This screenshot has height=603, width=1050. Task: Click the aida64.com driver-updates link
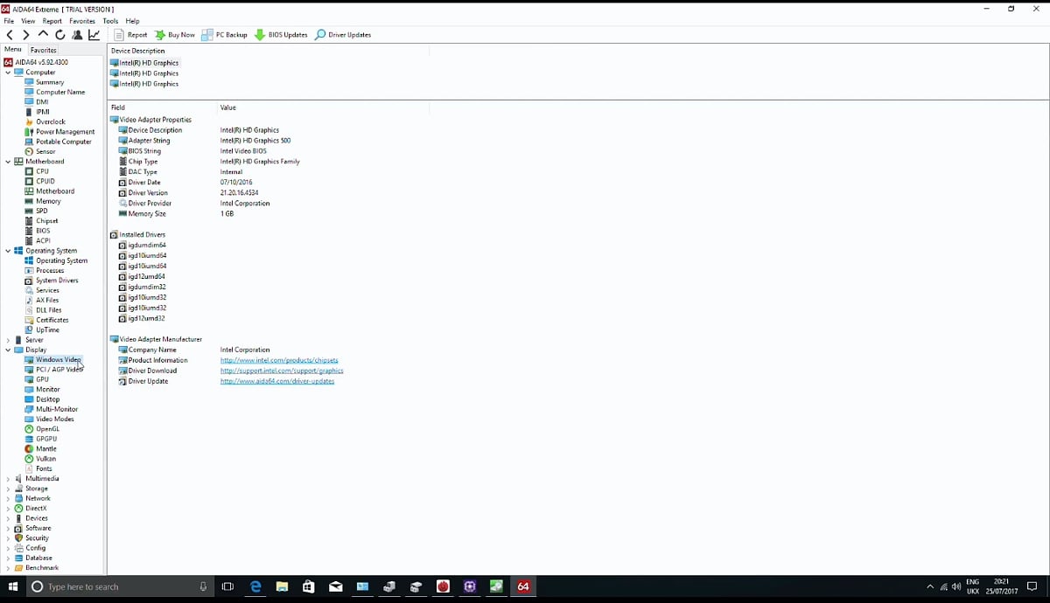pos(278,381)
